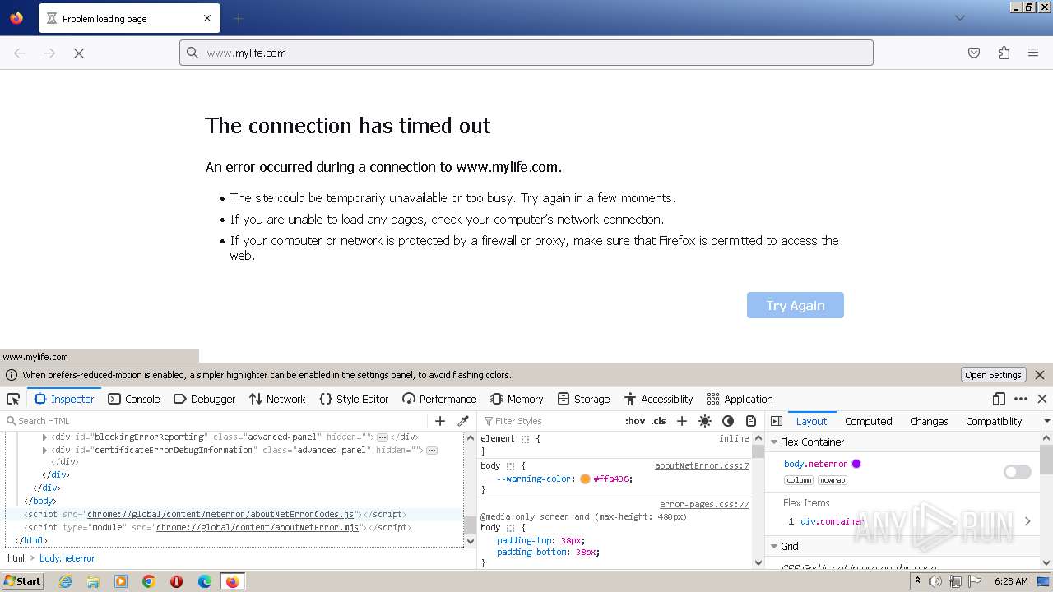
Task: Open the Accessibility panel
Action: click(x=659, y=399)
